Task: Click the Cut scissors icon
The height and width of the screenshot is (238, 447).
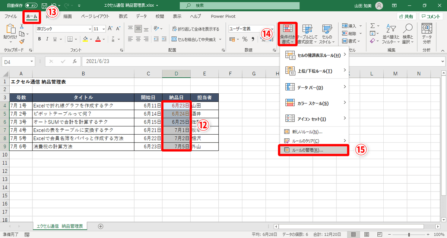Action: pos(22,26)
